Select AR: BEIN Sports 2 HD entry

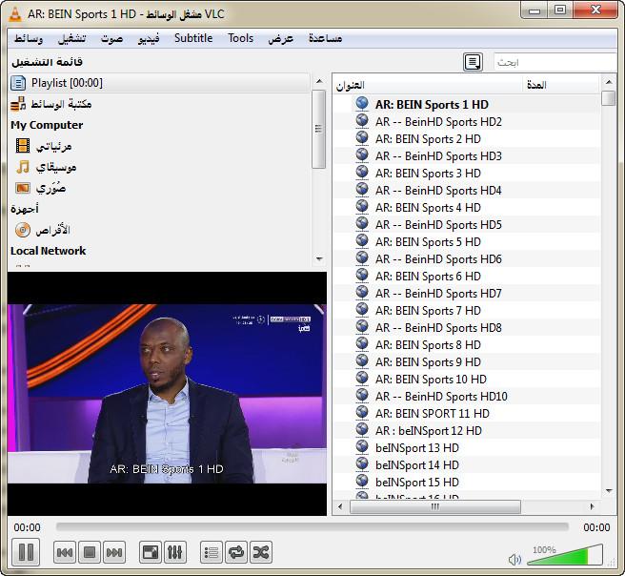click(428, 139)
